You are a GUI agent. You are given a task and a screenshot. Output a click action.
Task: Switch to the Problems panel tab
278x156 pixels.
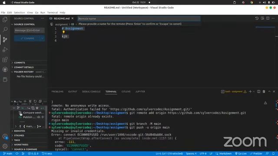pyautogui.click(x=57, y=91)
